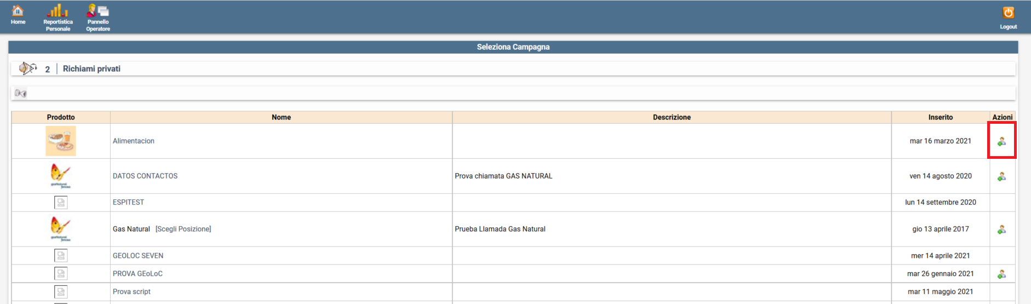Viewport: 1031px width, 304px height.
Task: Click the Nome column header
Action: tap(281, 117)
